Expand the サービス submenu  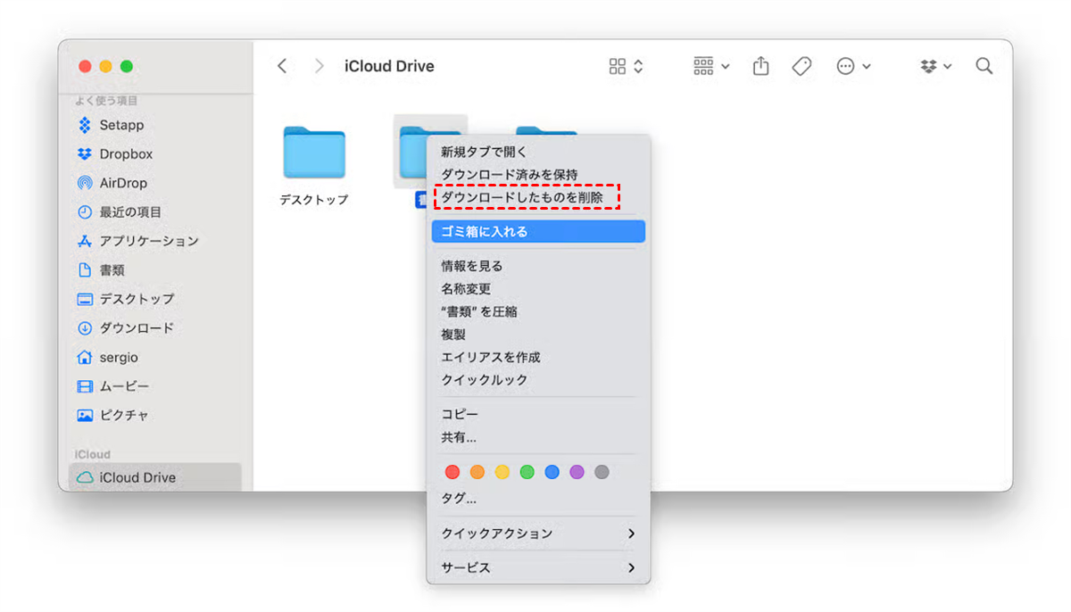pyautogui.click(x=538, y=567)
